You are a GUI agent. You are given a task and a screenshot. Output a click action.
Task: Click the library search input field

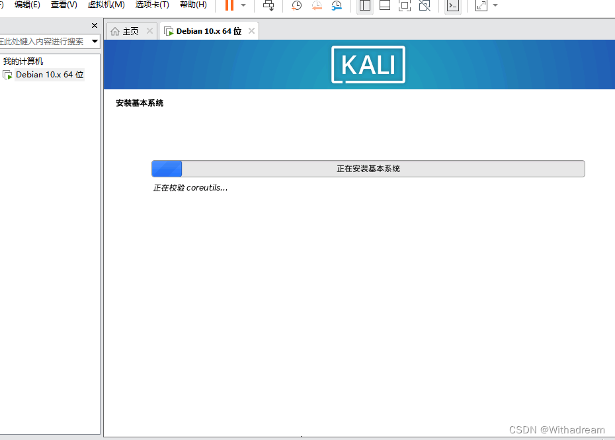[44, 41]
